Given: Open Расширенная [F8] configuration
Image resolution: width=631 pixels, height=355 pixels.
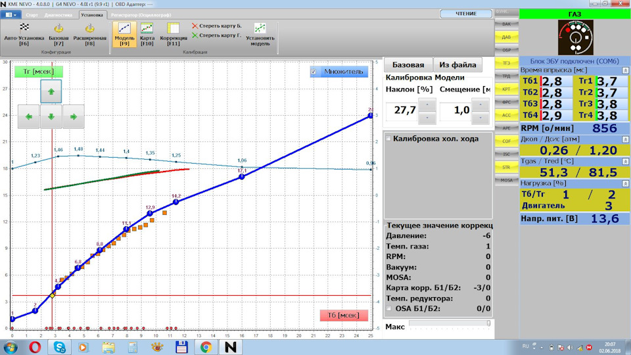Looking at the screenshot, I should coord(90,34).
